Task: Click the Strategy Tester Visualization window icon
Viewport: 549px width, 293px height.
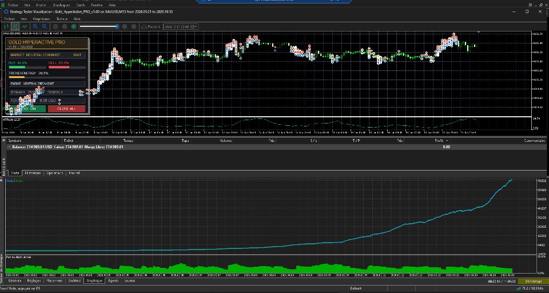Action: click(6, 11)
